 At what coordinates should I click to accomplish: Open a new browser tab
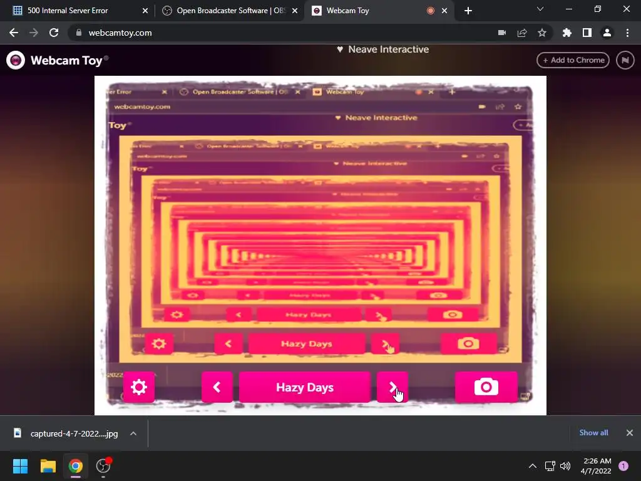point(468,11)
